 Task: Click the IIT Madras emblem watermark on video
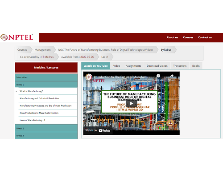170,123
